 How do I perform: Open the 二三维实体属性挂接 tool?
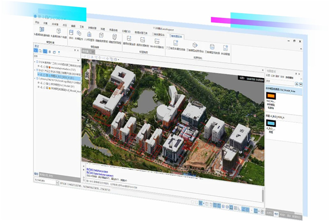[x=175, y=45]
